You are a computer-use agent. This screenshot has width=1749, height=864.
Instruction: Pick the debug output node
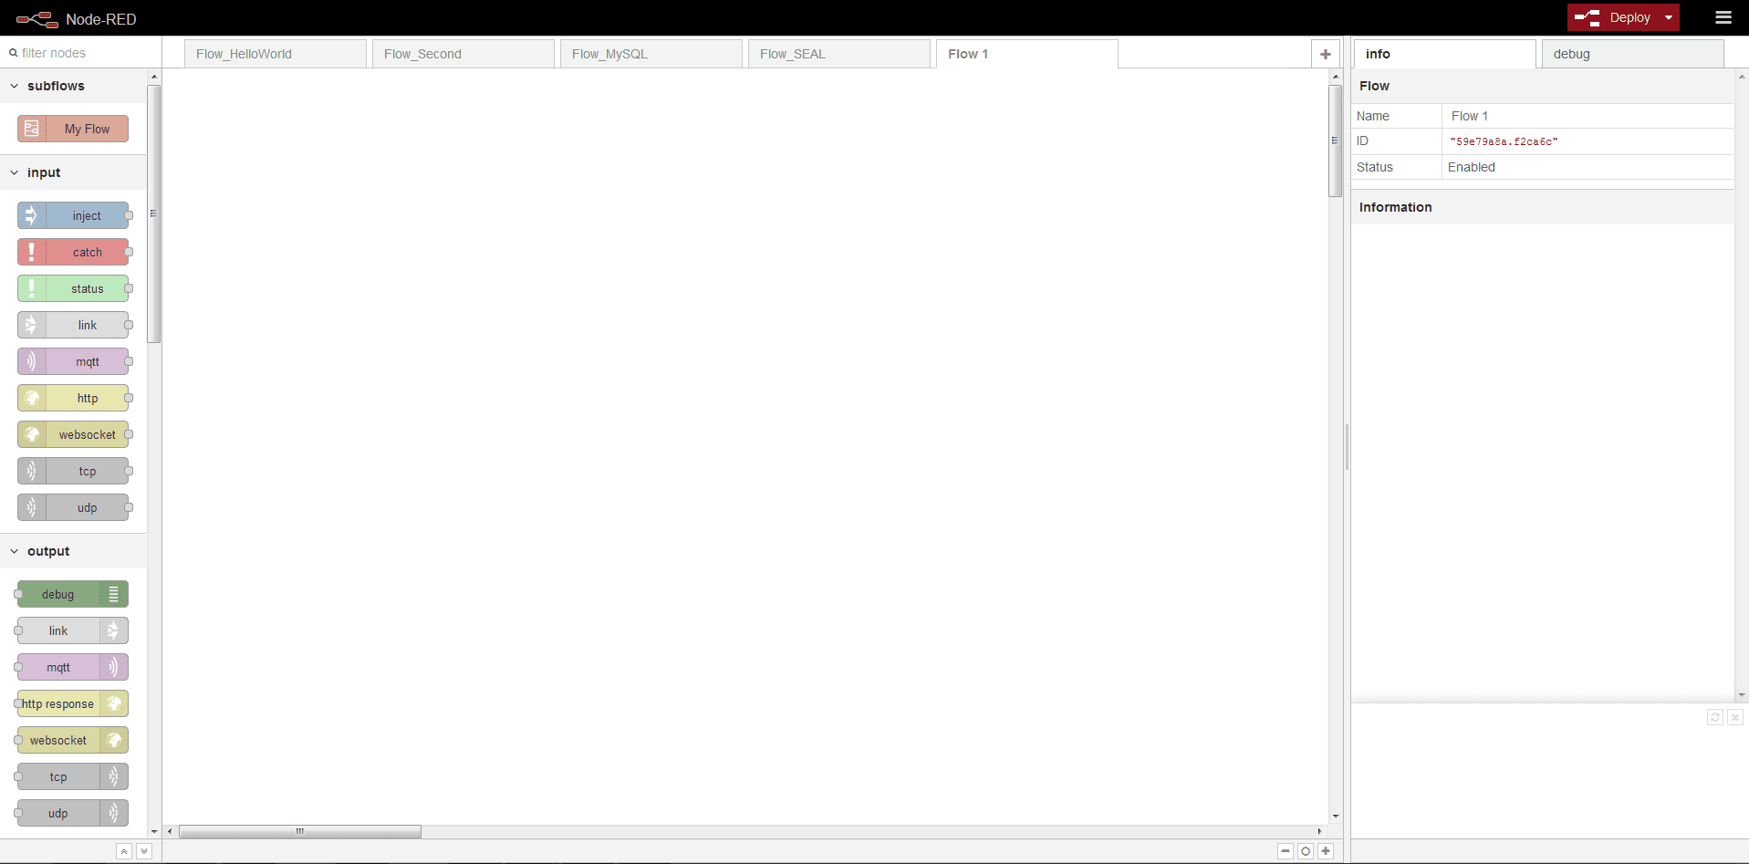(72, 594)
